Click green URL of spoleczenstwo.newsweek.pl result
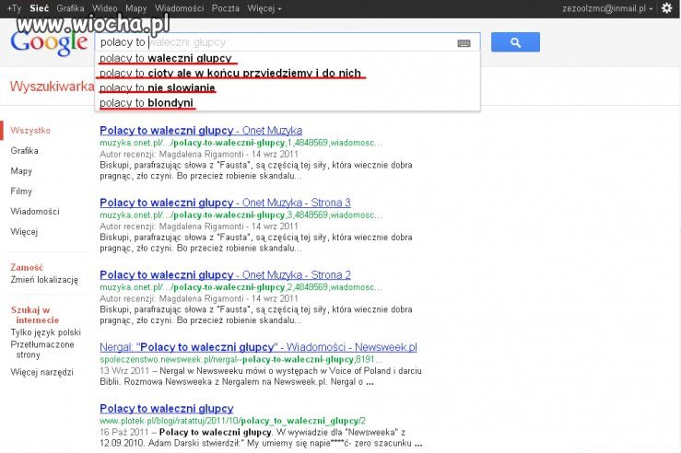681x453 pixels. (241, 359)
